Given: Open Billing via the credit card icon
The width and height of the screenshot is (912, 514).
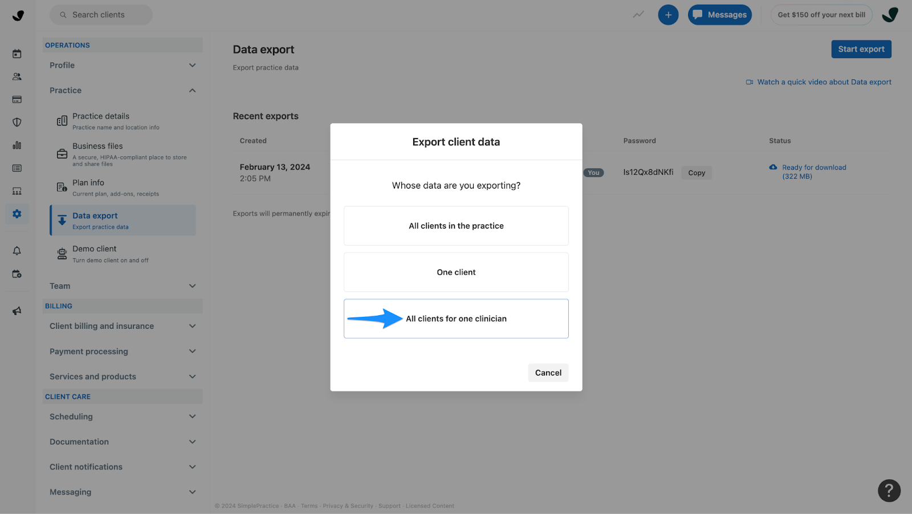Looking at the screenshot, I should click(17, 99).
